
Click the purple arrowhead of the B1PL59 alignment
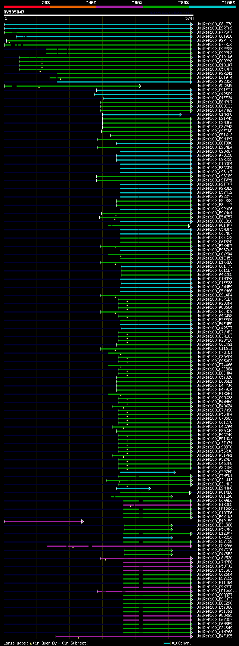83,521
